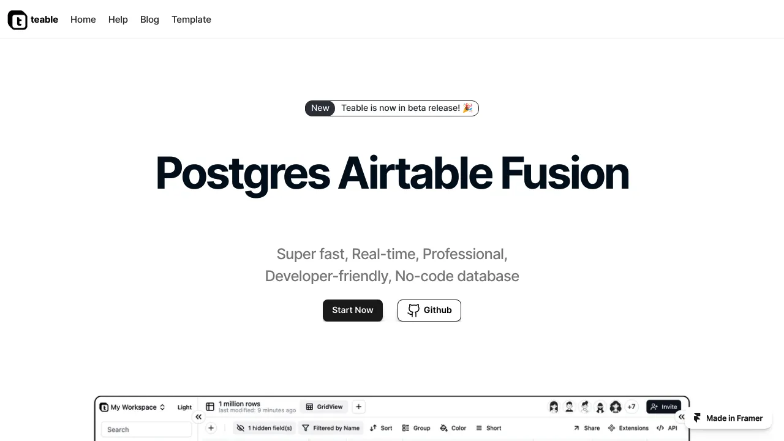
Task: Toggle the 1 hidden field(s) option
Action: [265, 428]
